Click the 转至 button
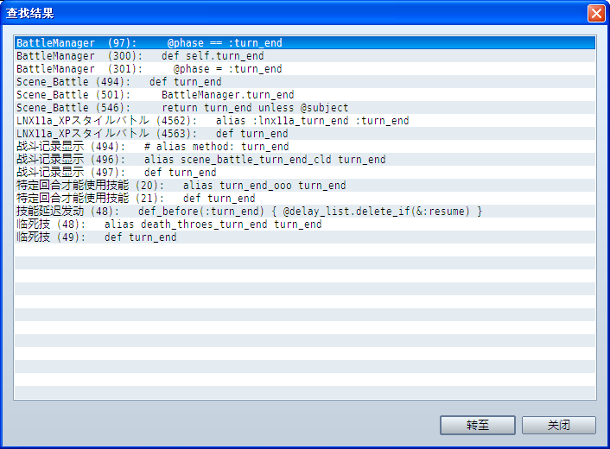610x449 pixels. coord(477,425)
